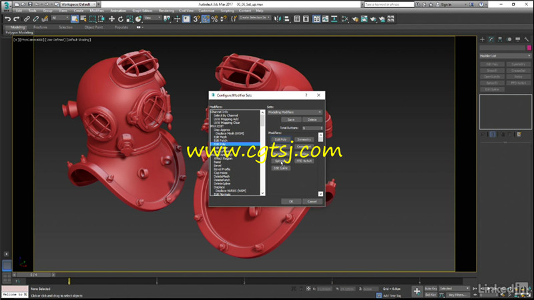534x300 pixels.
Task: Open the Modifier List dropdown in command panel
Action: [x=505, y=56]
